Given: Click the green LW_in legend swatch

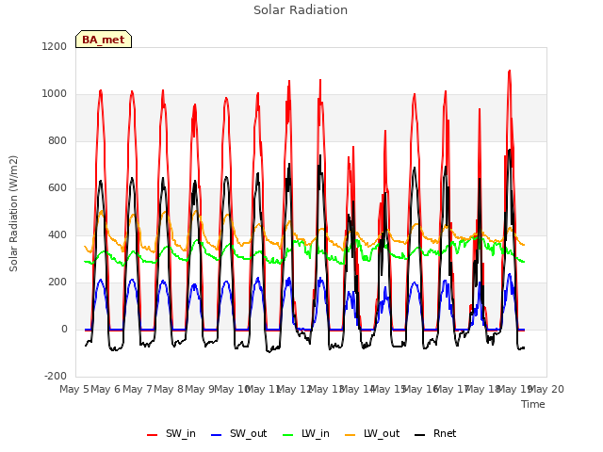Looking at the screenshot, I should (x=288, y=435).
